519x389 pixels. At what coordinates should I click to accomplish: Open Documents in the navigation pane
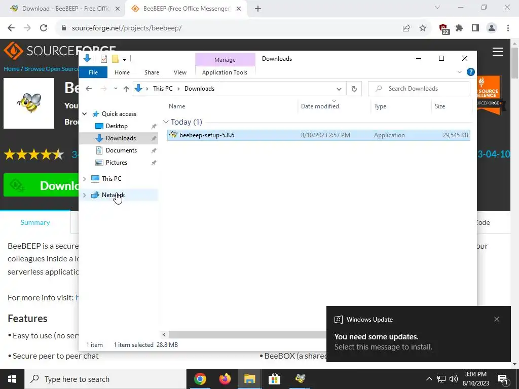click(x=121, y=150)
